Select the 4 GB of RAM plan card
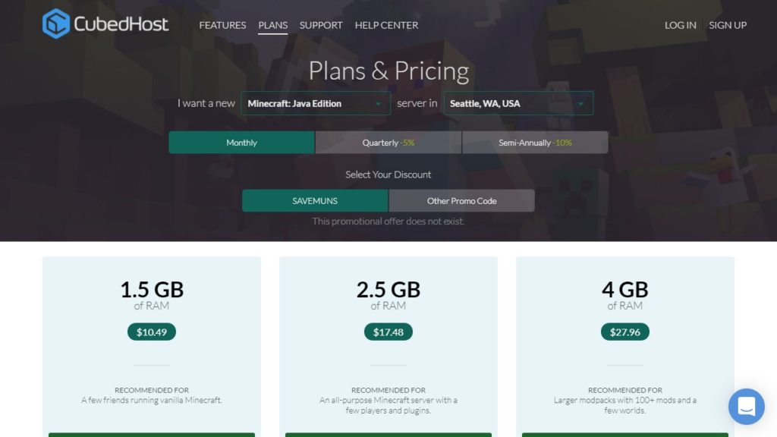Image resolution: width=777 pixels, height=437 pixels. coord(625,347)
